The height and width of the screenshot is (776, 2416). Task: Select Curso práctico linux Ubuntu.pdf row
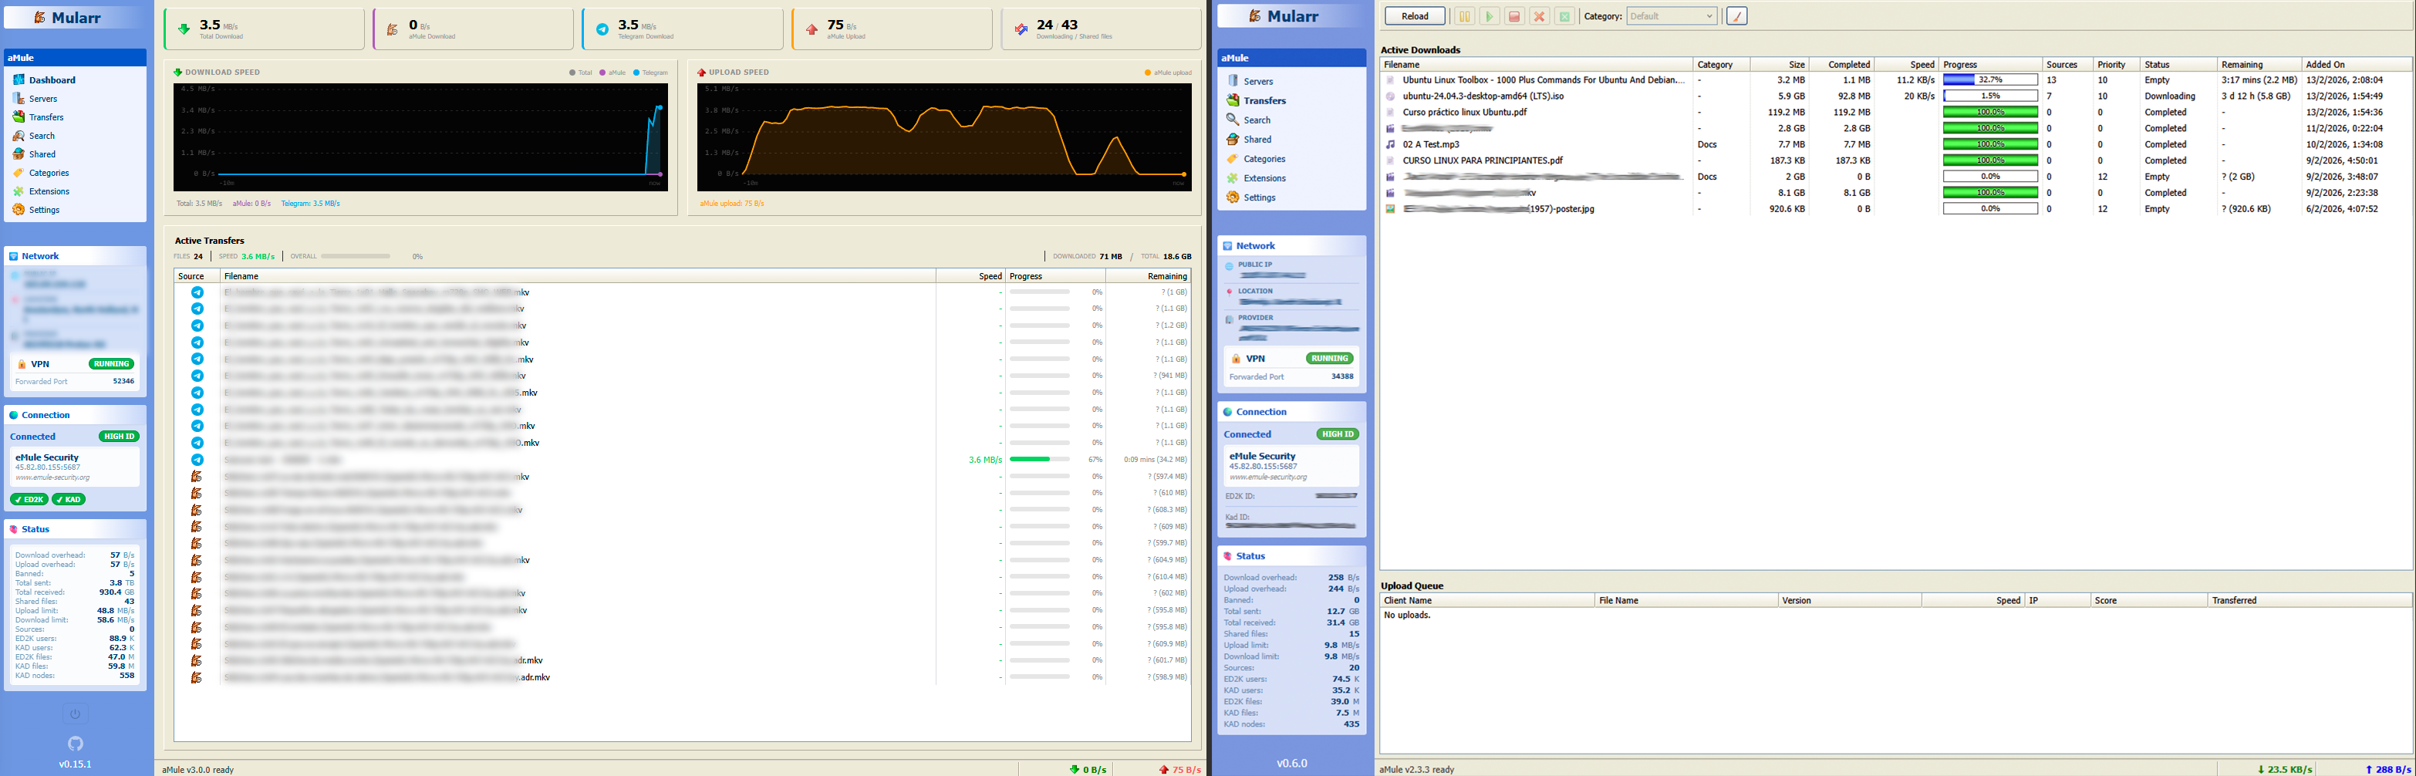point(1896,112)
